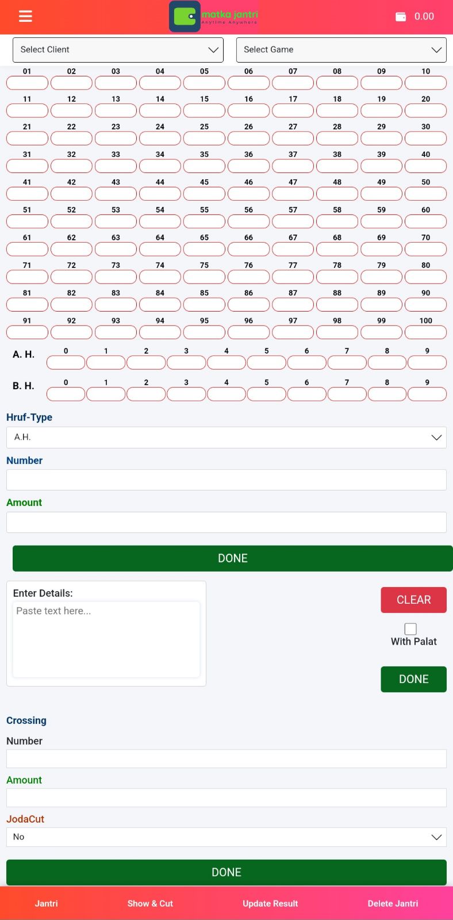Select the Crossing Number field
Screen dimensions: 453x920
coord(226,759)
